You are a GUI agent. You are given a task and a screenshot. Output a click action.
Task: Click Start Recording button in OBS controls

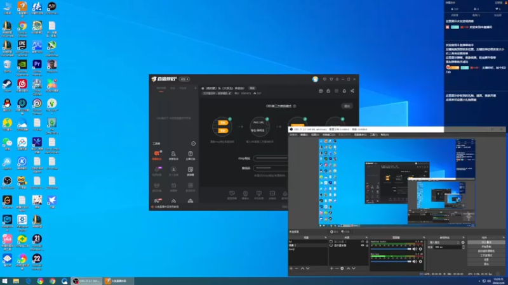tap(486, 246)
